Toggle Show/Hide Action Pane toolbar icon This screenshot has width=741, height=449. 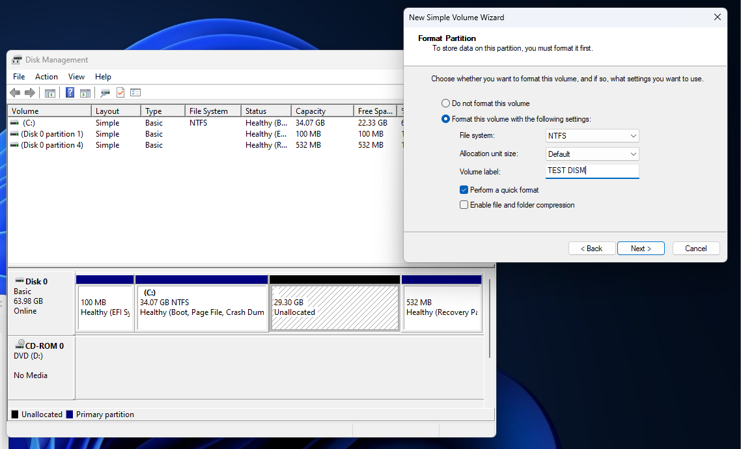(85, 92)
